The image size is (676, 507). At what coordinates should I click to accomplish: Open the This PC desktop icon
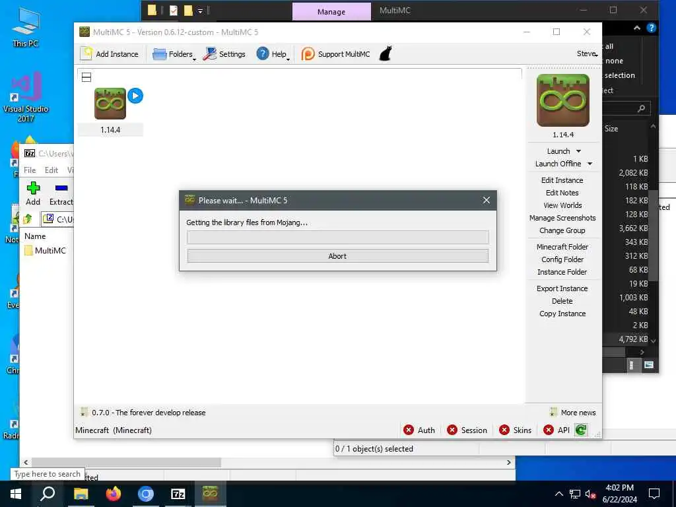pyautogui.click(x=26, y=28)
